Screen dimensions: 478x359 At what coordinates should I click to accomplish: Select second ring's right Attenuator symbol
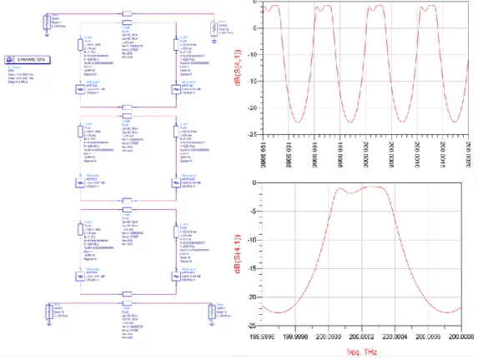click(176, 182)
